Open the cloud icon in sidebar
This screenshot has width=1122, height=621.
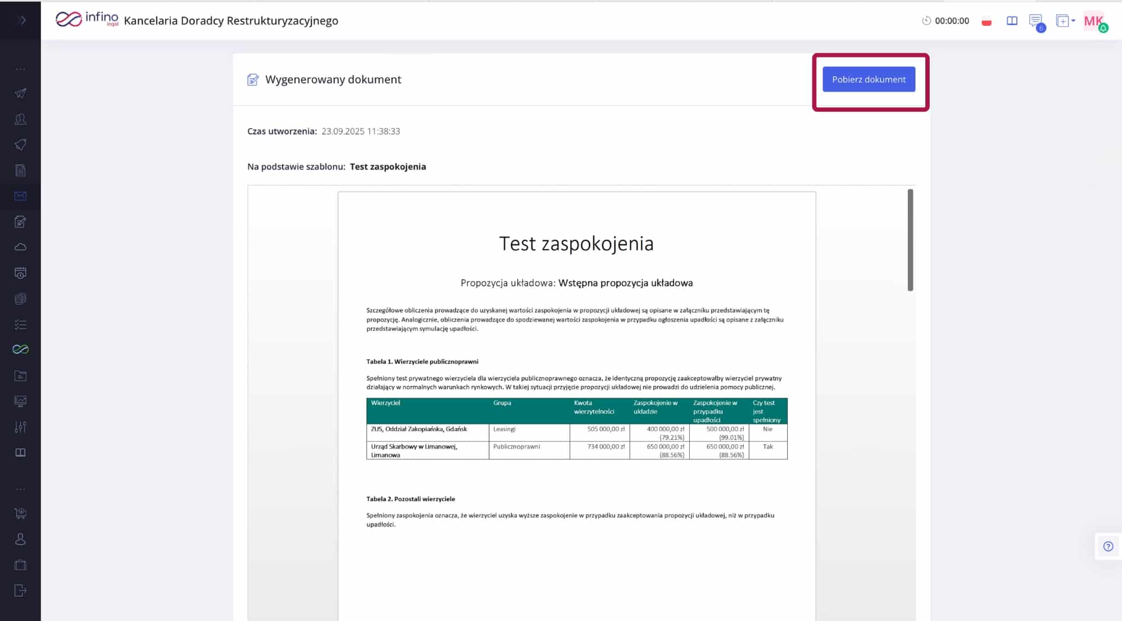click(x=20, y=247)
